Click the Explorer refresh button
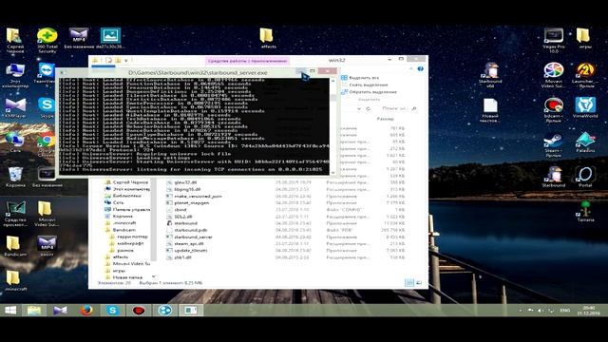This screenshot has height=342, width=608. point(368,109)
